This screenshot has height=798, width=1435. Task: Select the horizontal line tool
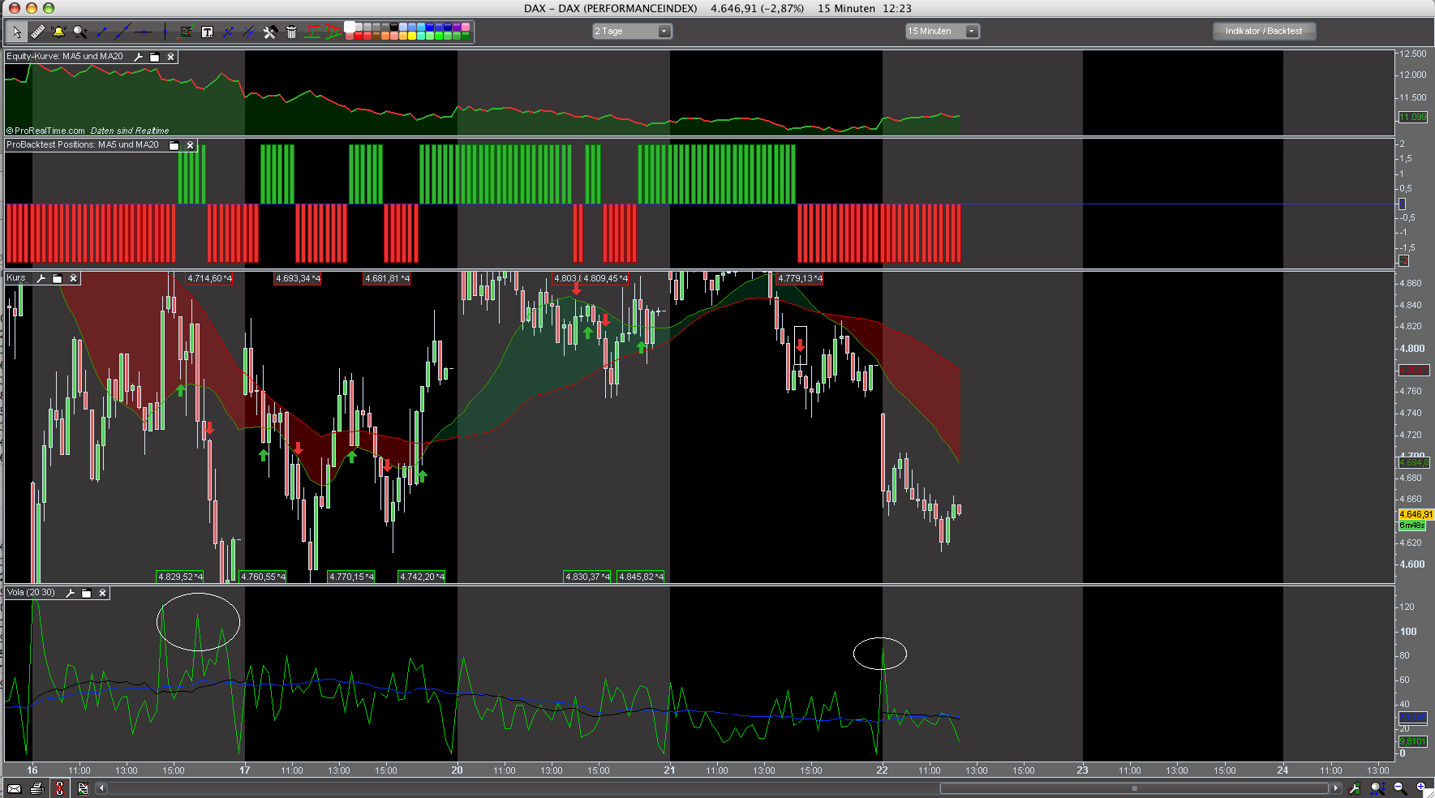pos(144,32)
